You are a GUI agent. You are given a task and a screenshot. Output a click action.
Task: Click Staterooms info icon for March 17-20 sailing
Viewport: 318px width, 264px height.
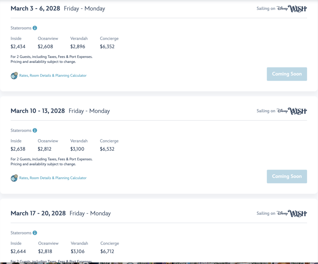pyautogui.click(x=35, y=233)
